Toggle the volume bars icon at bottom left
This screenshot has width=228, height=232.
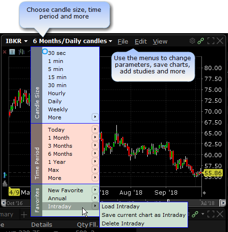tap(5, 183)
